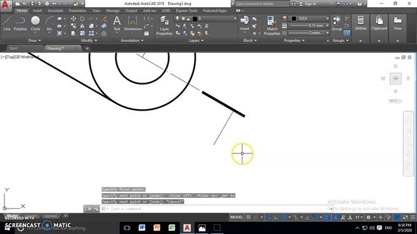
Task: Toggle group selection mode in Groups panel
Action: (x=346, y=33)
